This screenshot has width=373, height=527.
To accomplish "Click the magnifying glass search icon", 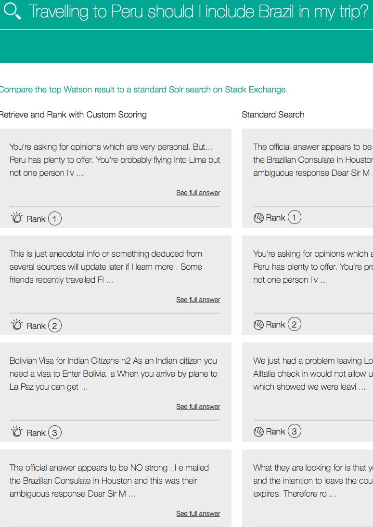I will pos(13,12).
